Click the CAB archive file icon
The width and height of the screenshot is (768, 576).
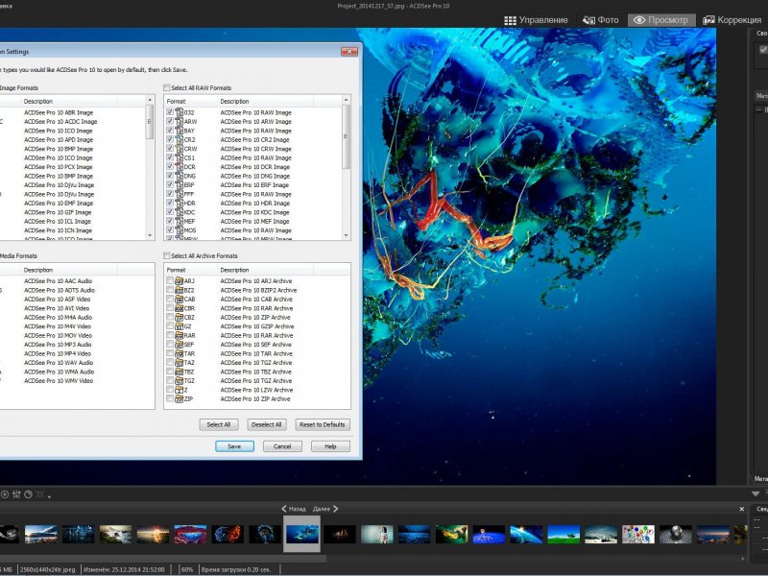180,299
